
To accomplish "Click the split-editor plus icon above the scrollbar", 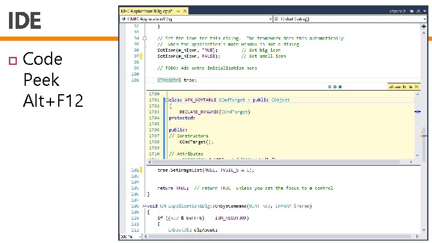I will click(424, 26).
